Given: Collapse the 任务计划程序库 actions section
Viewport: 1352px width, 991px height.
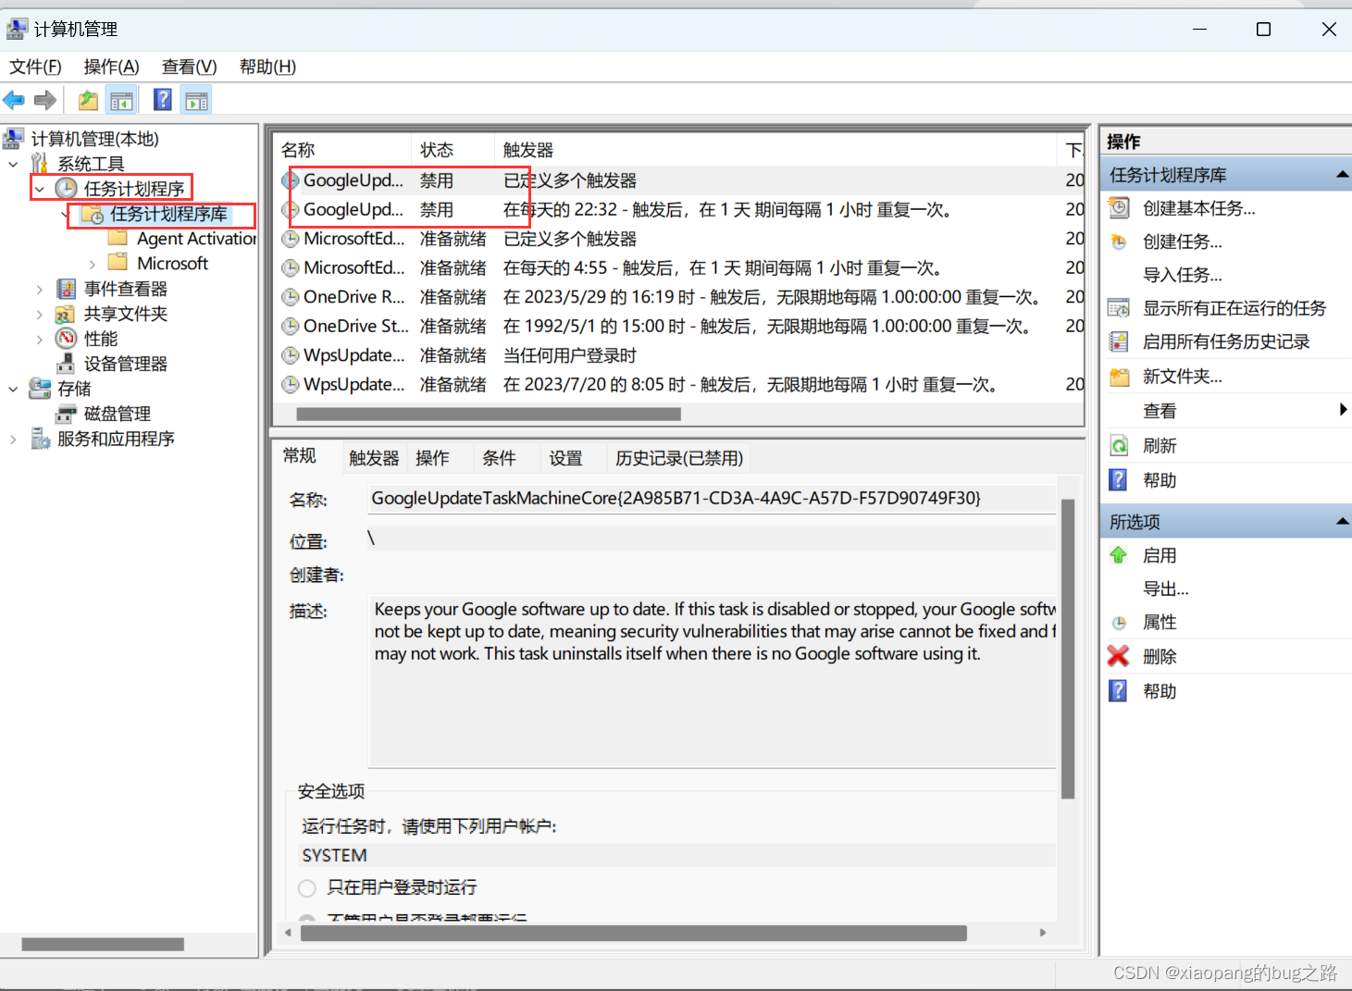Looking at the screenshot, I should (x=1342, y=174).
